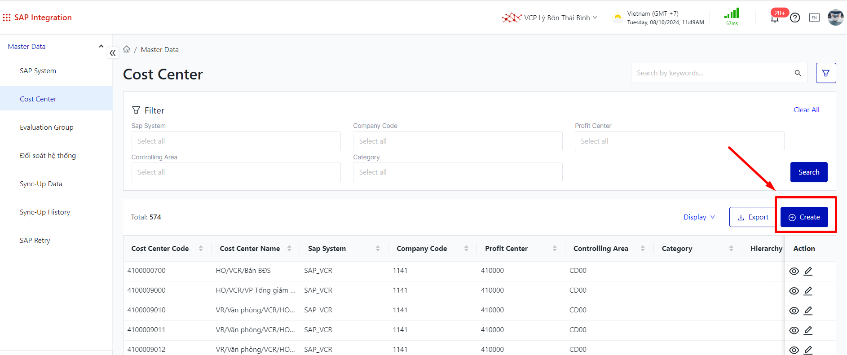Open the user profile avatar
847x355 pixels.
coord(835,18)
